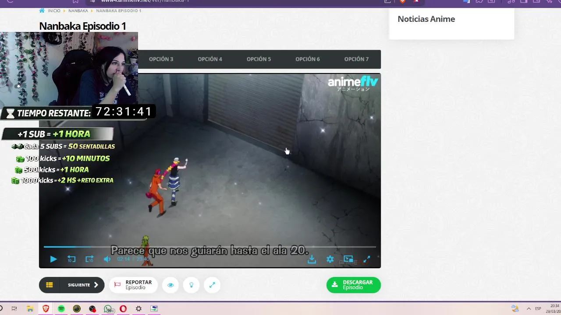Click Reportar Episodio button
The width and height of the screenshot is (561, 315).
[133, 285]
